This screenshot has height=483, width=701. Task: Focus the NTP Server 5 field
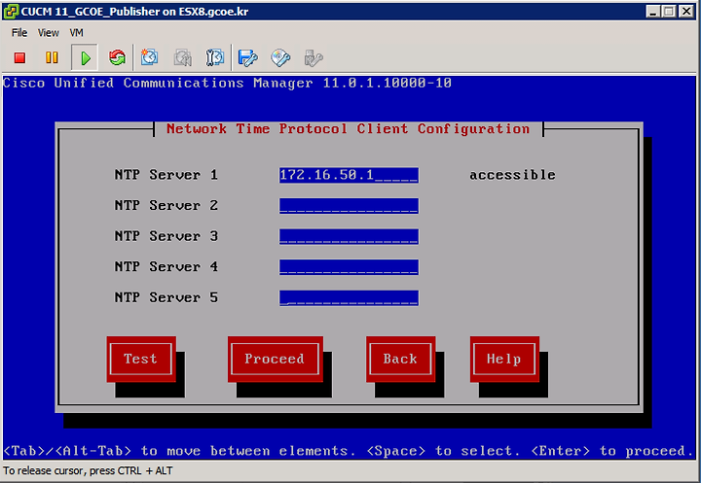click(x=349, y=297)
